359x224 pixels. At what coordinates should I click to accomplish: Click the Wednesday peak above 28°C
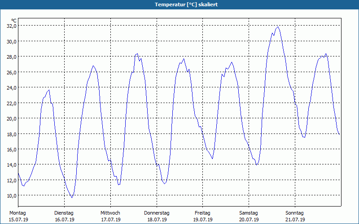pyautogui.click(x=137, y=54)
